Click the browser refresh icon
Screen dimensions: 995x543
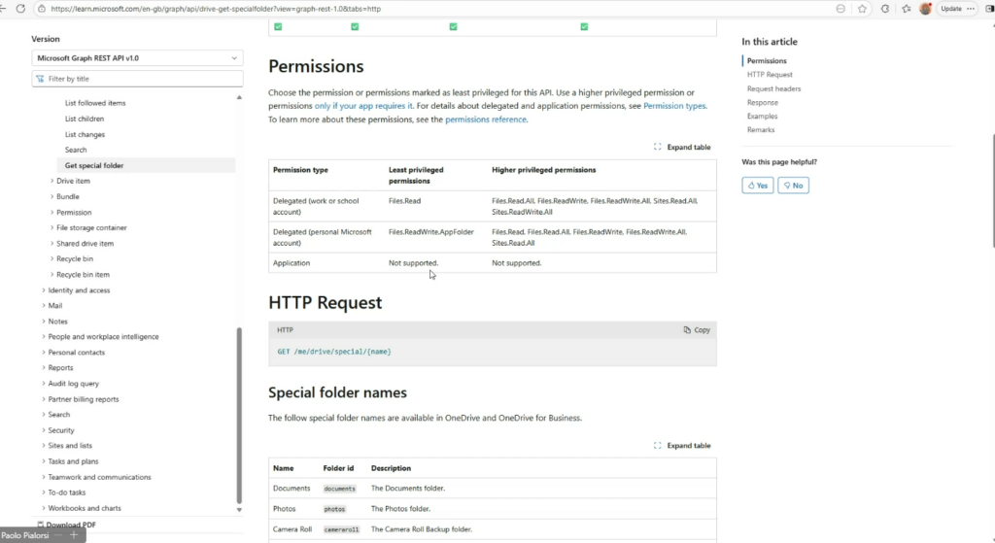21,9
